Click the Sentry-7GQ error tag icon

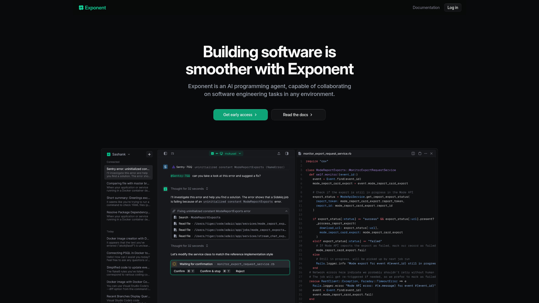(174, 167)
